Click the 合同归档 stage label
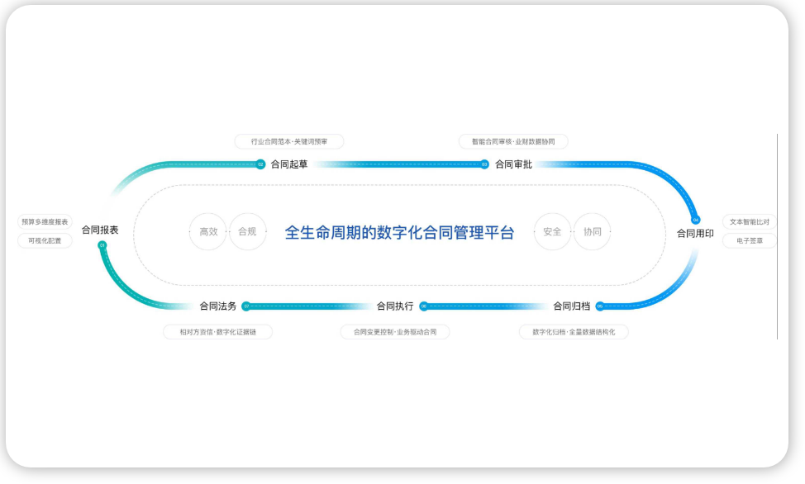The image size is (805, 484). pos(571,306)
